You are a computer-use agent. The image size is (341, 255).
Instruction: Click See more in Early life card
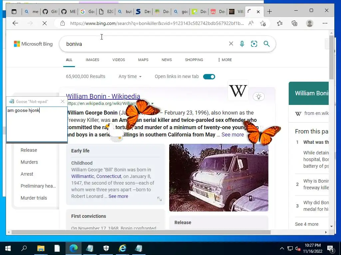tap(118, 196)
